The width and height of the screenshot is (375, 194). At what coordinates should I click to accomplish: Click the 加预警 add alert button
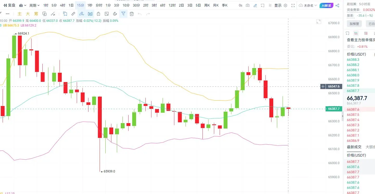(354, 24)
